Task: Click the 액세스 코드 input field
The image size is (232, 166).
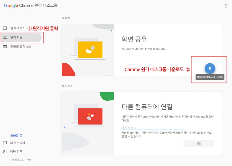Action: pyautogui.click(x=153, y=128)
